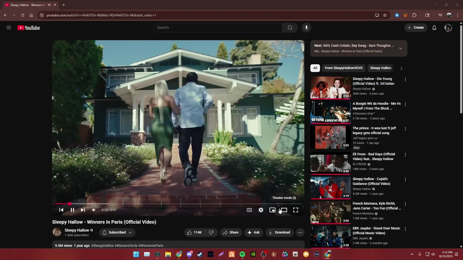Image resolution: width=463 pixels, height=260 pixels.
Task: Open the Sleepy Hallow channel avatar
Action: pyautogui.click(x=57, y=232)
